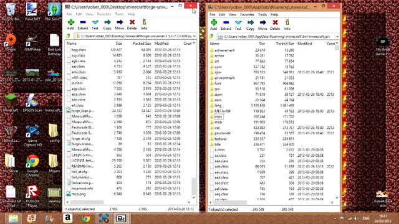Sort by Name column in left window

[72, 44]
